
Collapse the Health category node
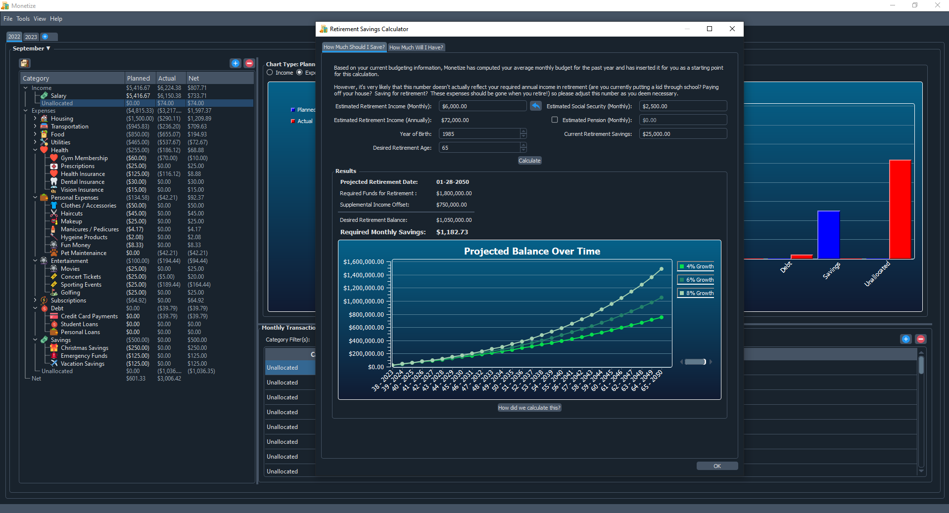point(35,150)
